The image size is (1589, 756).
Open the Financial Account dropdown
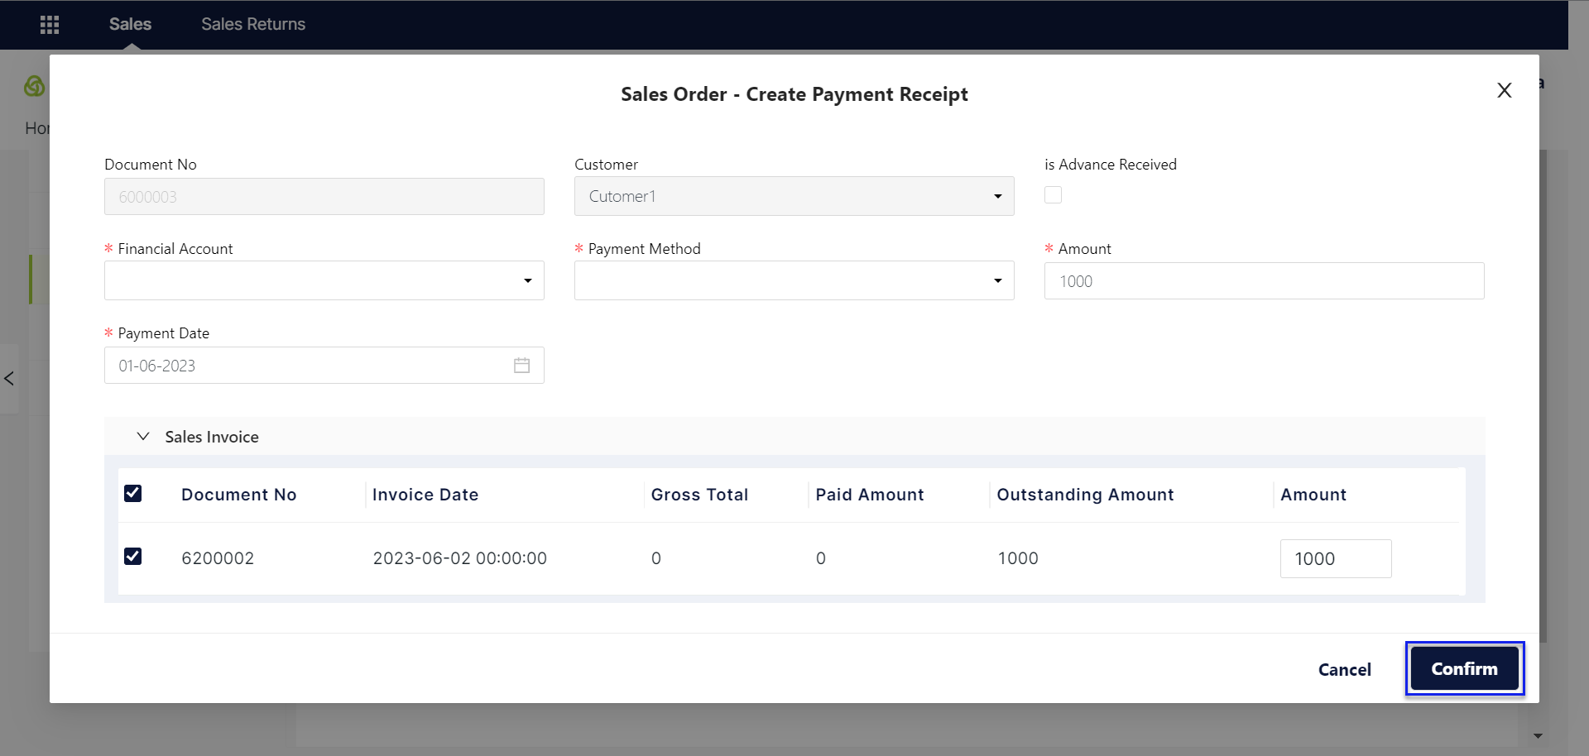pyautogui.click(x=324, y=281)
